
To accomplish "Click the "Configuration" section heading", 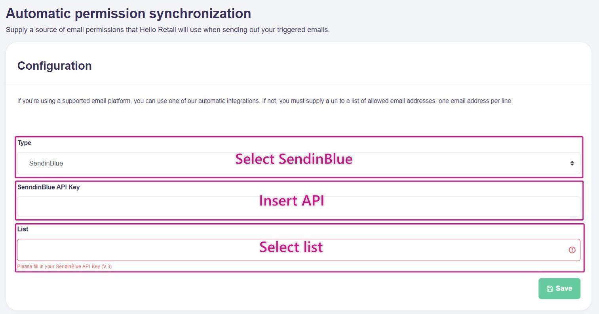I will pos(54,66).
